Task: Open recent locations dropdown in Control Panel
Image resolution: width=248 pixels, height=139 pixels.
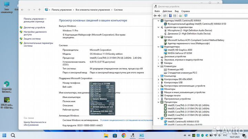Action: (34, 10)
